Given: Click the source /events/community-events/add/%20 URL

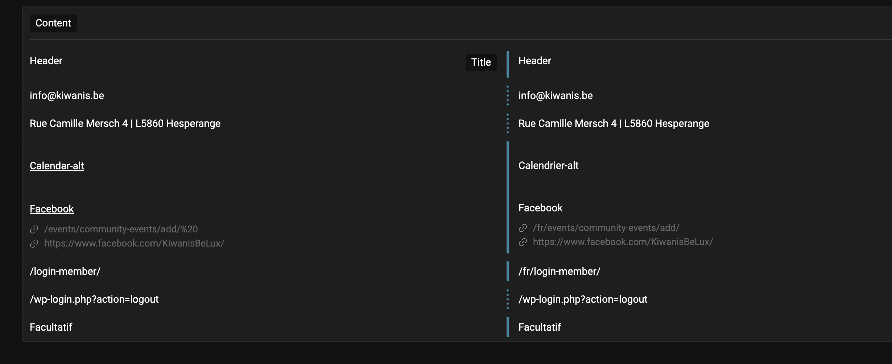Looking at the screenshot, I should tap(121, 229).
